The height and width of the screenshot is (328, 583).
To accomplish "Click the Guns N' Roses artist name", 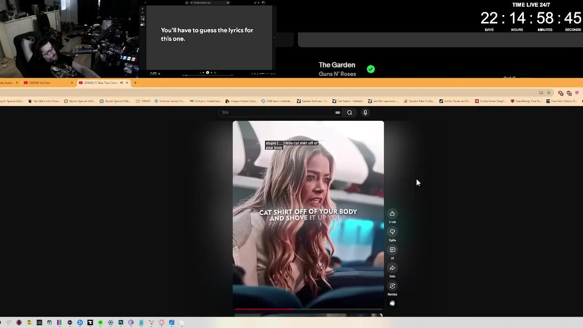I will [337, 74].
